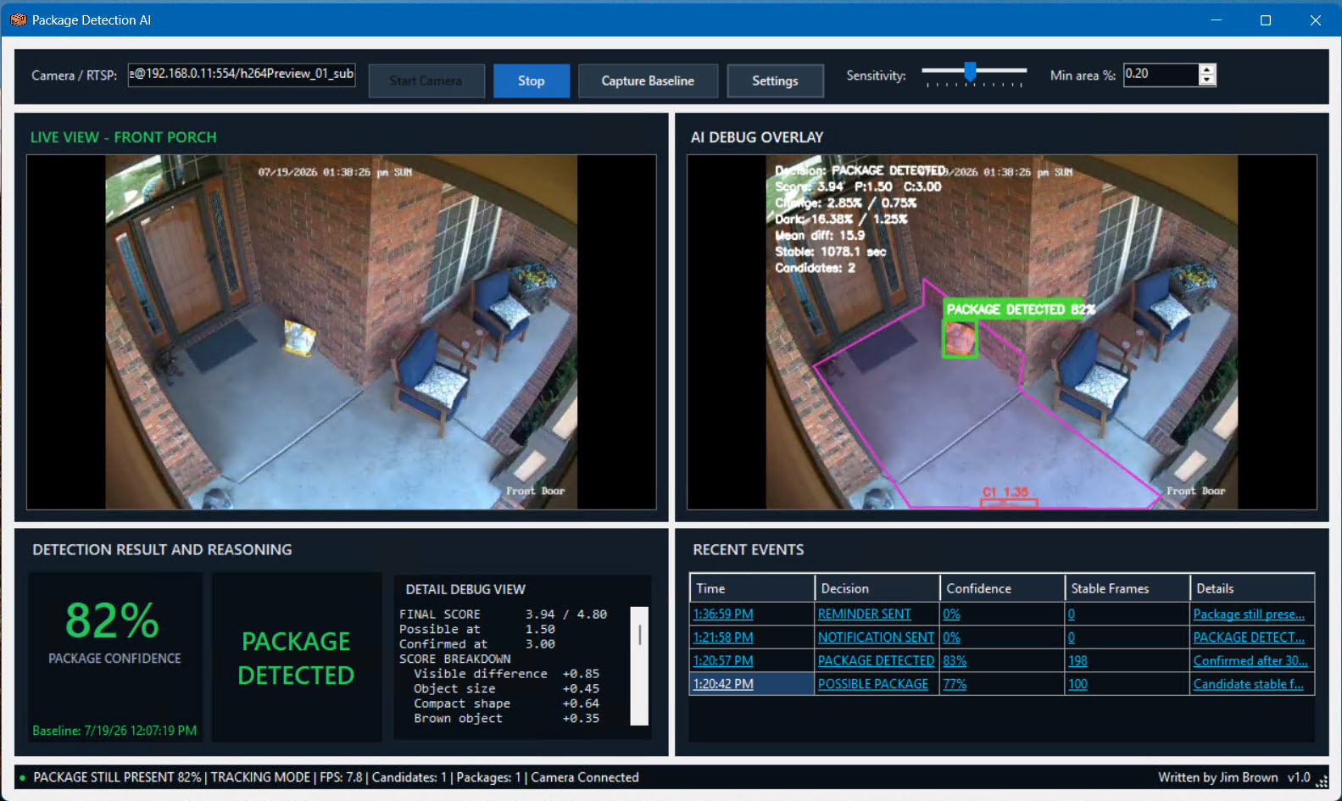Select the 1:20:42 PM event time

(723, 684)
